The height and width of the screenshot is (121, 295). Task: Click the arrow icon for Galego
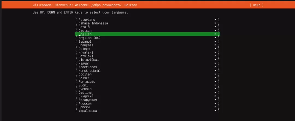coord(216,49)
